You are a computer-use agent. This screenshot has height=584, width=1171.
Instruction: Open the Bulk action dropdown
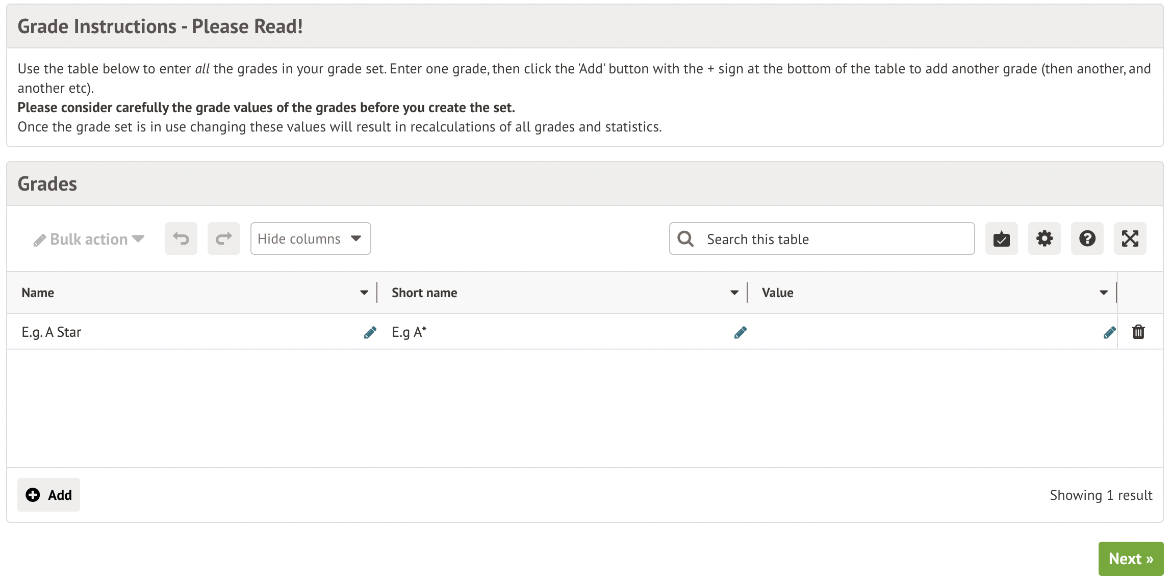click(89, 239)
